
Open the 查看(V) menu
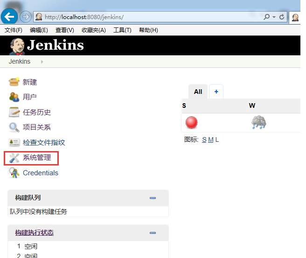tap(64, 30)
